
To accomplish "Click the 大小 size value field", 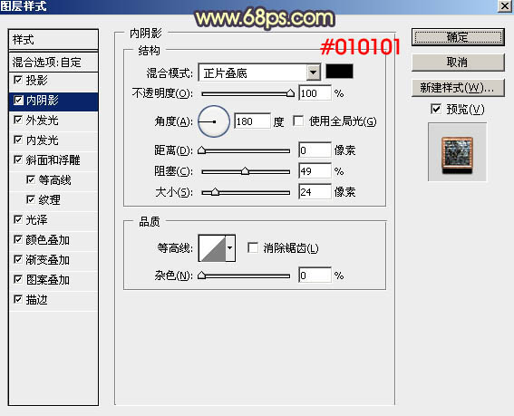I will click(315, 192).
